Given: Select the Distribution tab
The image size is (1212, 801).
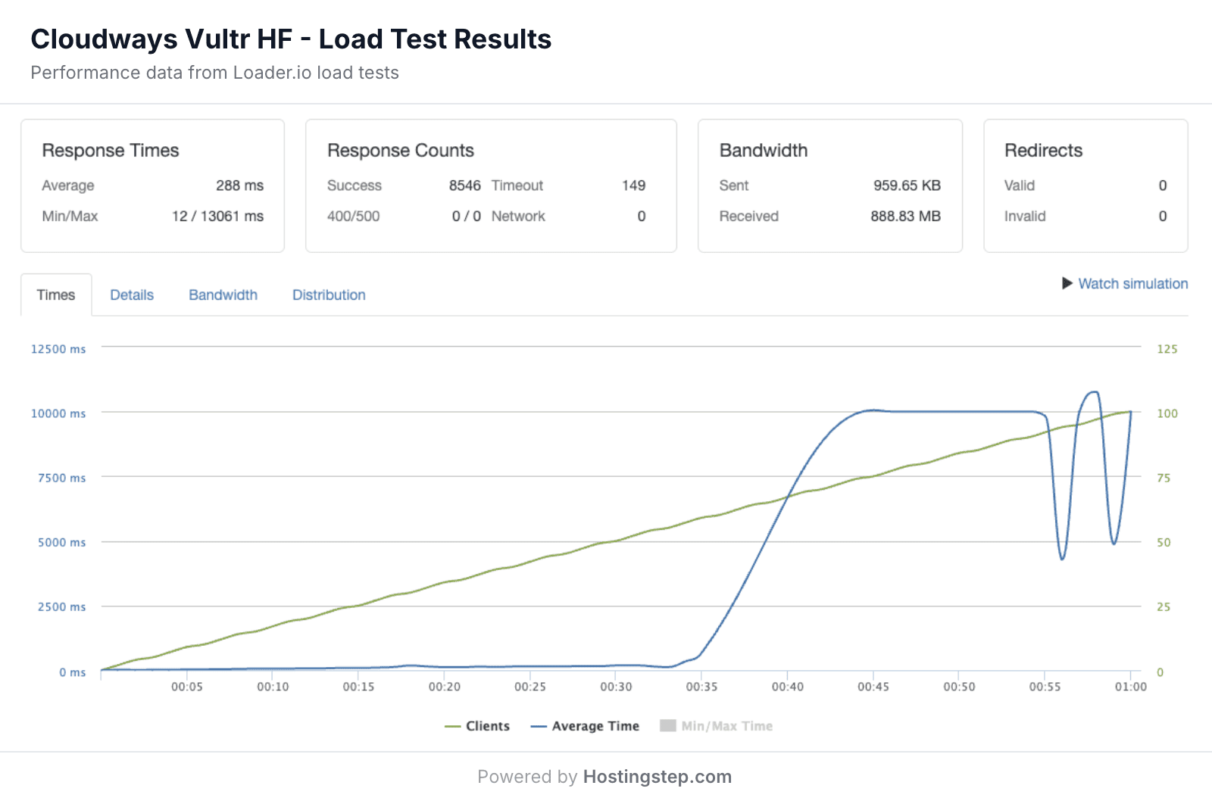Looking at the screenshot, I should (x=329, y=295).
